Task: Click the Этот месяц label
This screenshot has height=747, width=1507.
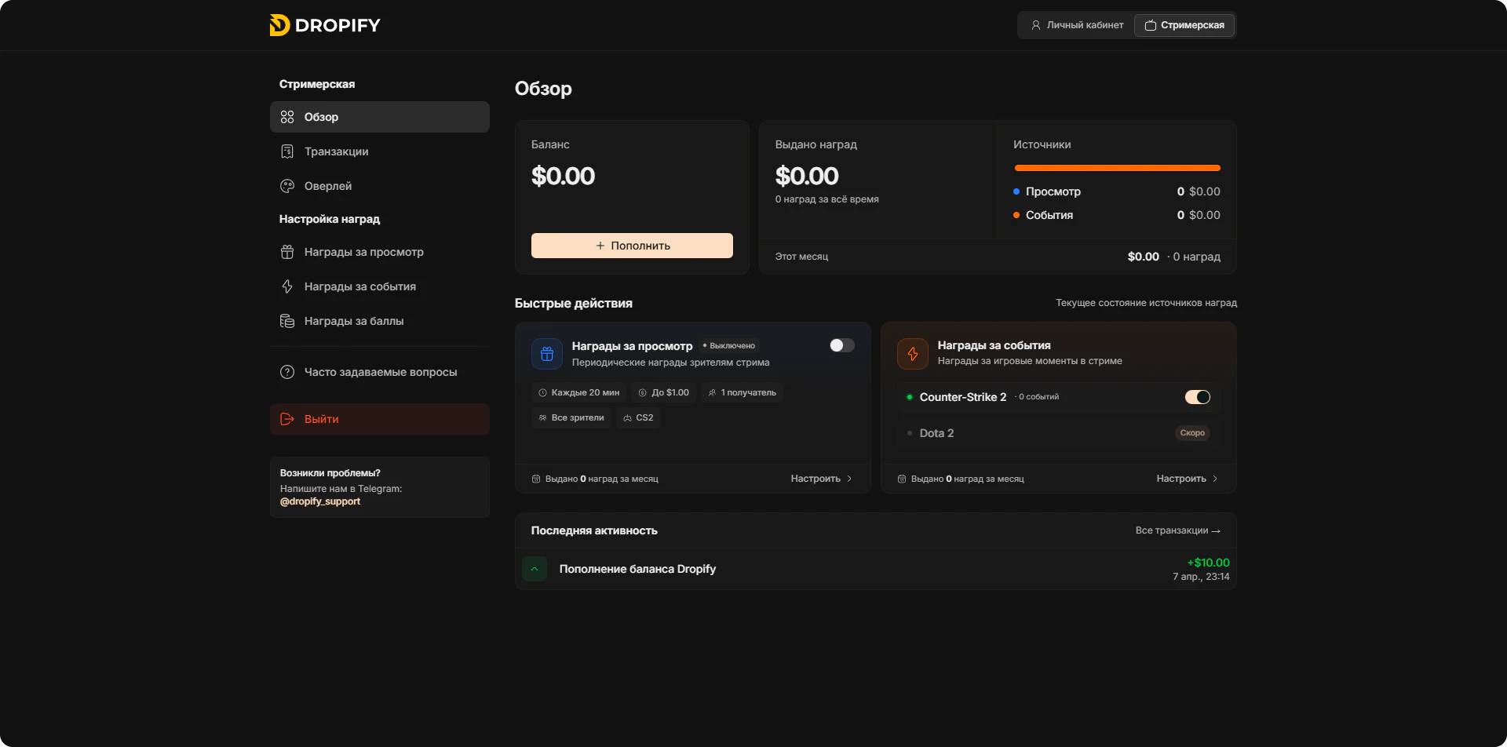Action: click(x=801, y=257)
